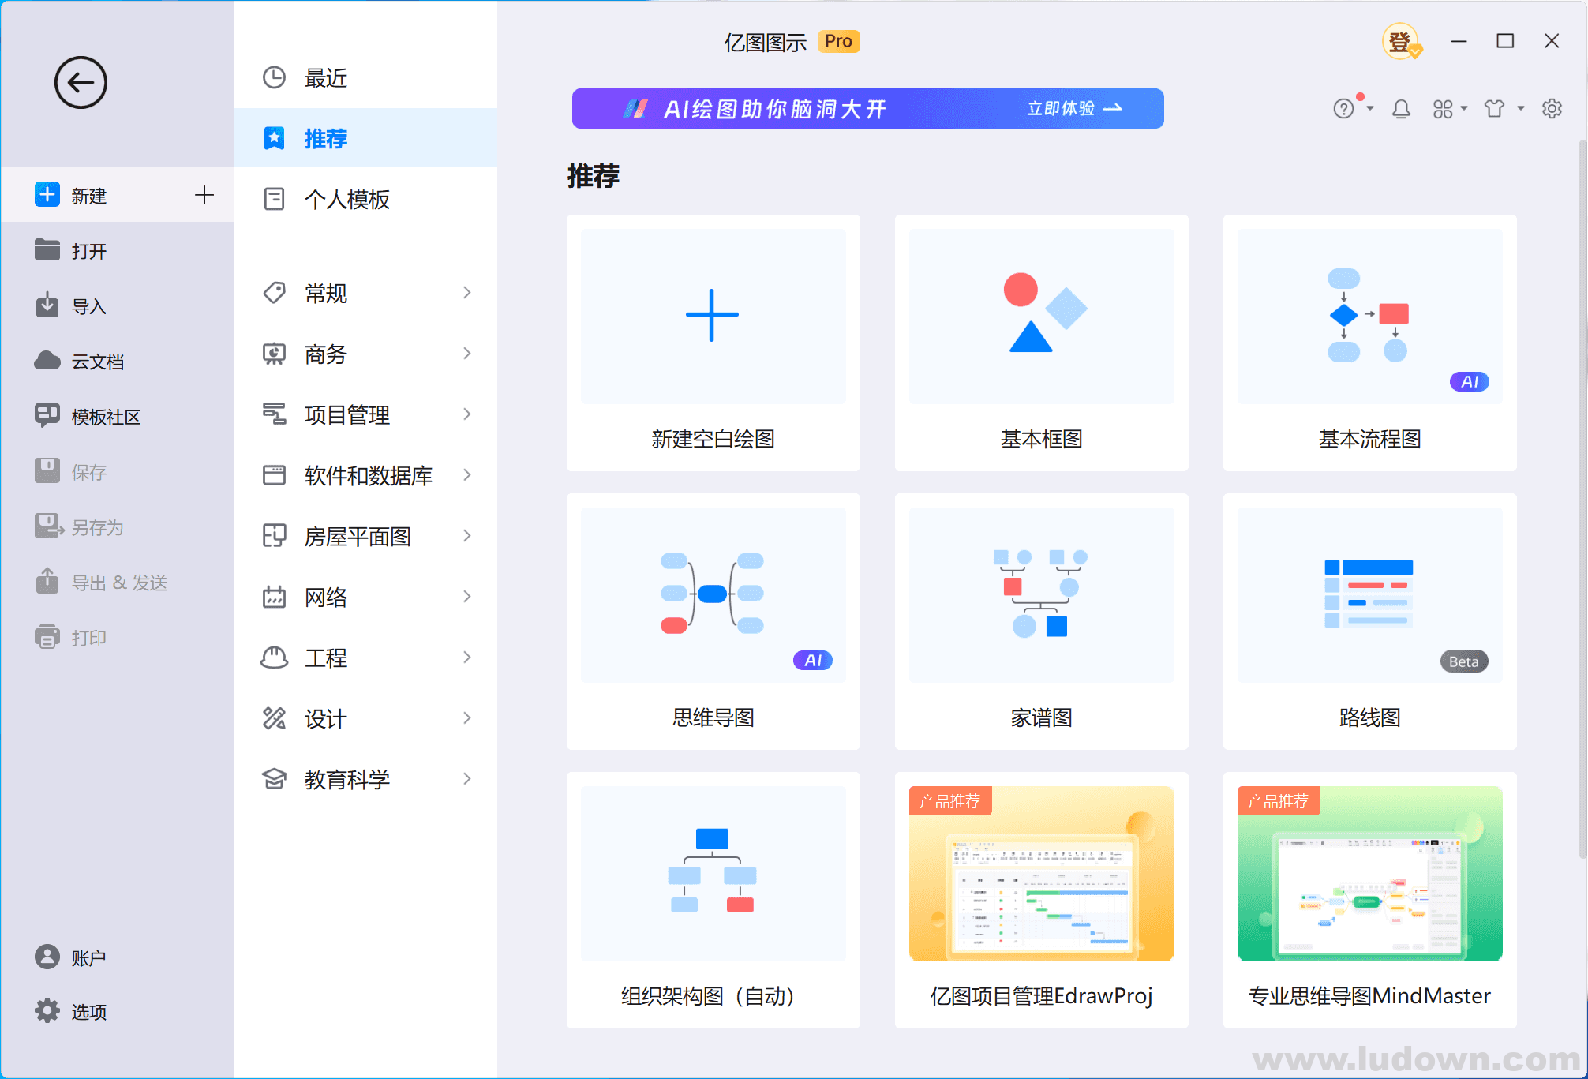Click the 项目管理 gantt icon
This screenshot has height=1079, width=1588.
[274, 414]
